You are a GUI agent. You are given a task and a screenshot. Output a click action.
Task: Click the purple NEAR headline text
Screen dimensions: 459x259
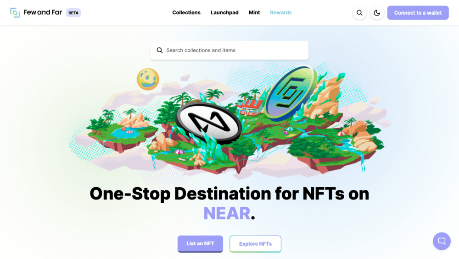click(227, 213)
